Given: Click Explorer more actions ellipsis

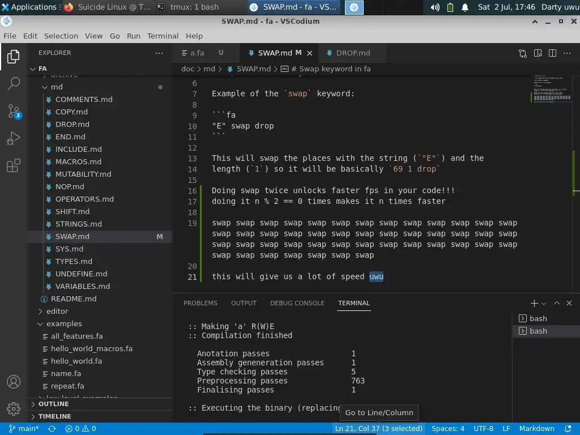Looking at the screenshot, I should click(159, 53).
